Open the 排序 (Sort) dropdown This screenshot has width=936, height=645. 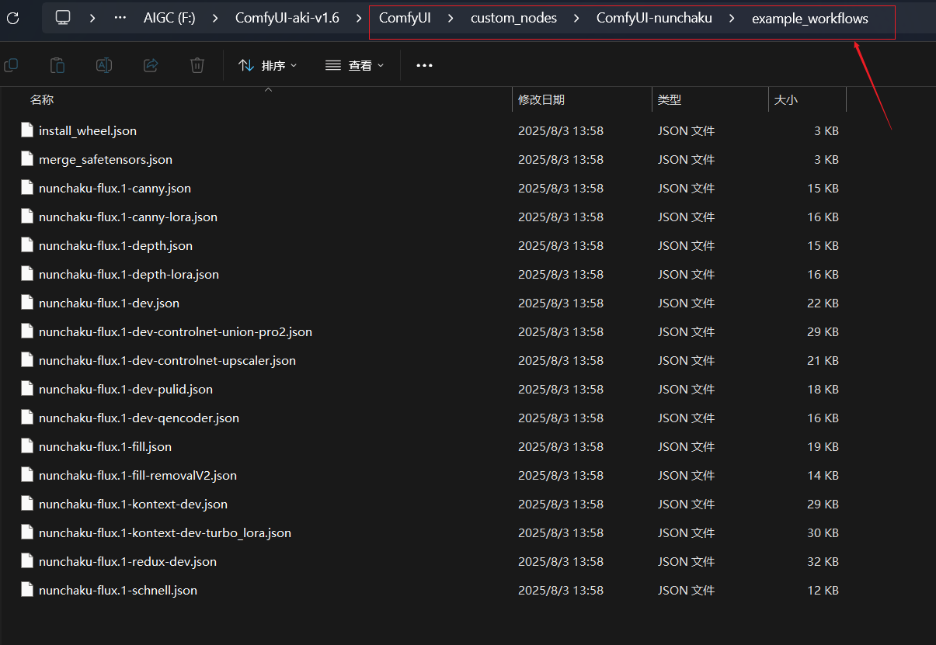[267, 65]
